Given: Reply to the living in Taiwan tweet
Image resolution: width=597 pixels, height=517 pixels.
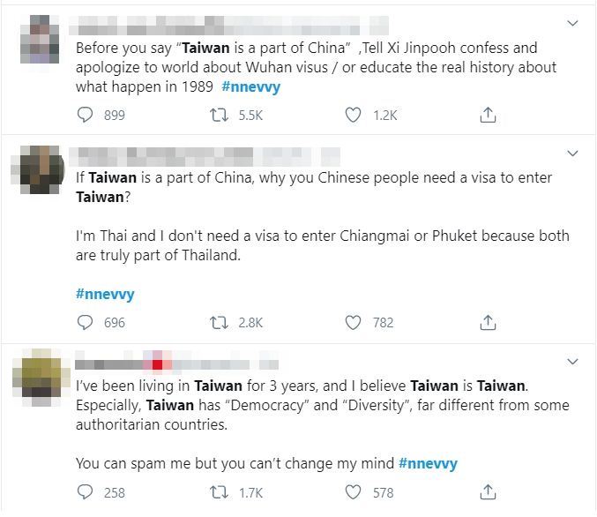Looking at the screenshot, I should [86, 492].
